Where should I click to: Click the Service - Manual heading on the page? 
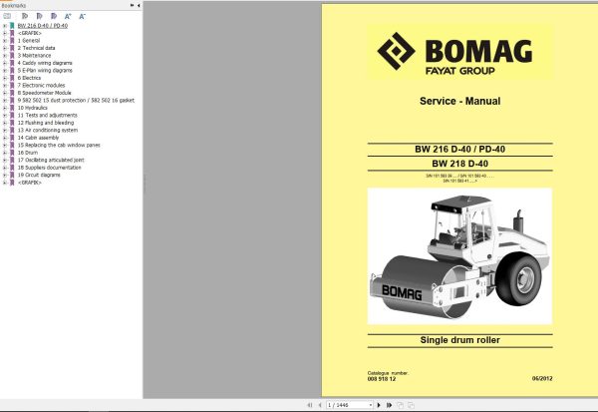pyautogui.click(x=459, y=101)
